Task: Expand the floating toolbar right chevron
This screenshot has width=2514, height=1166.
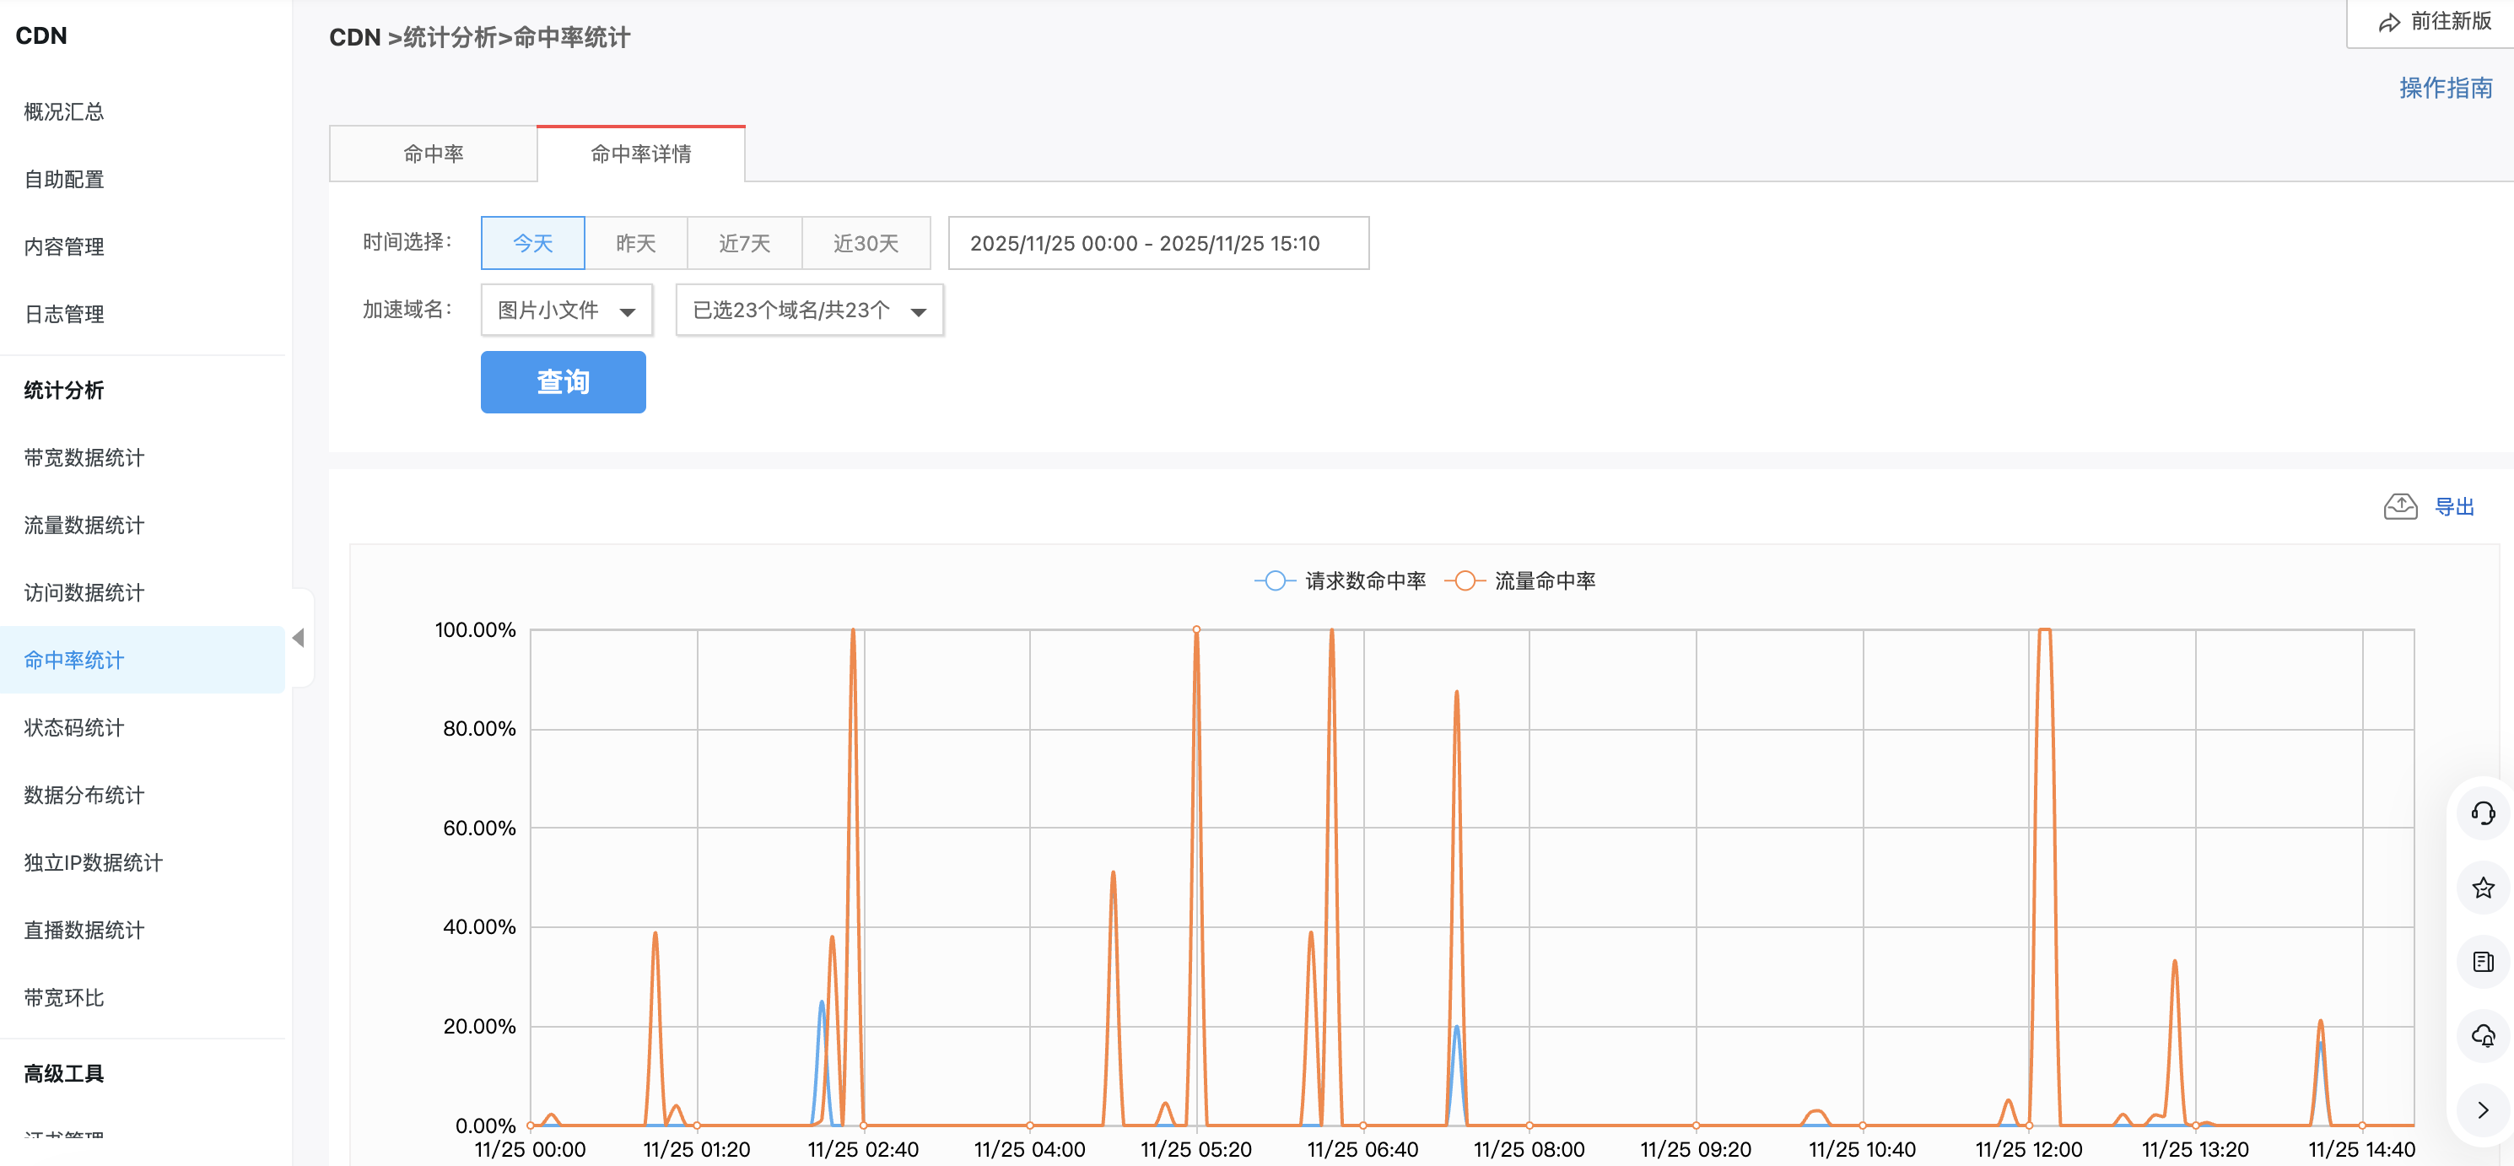Action: (x=2482, y=1110)
